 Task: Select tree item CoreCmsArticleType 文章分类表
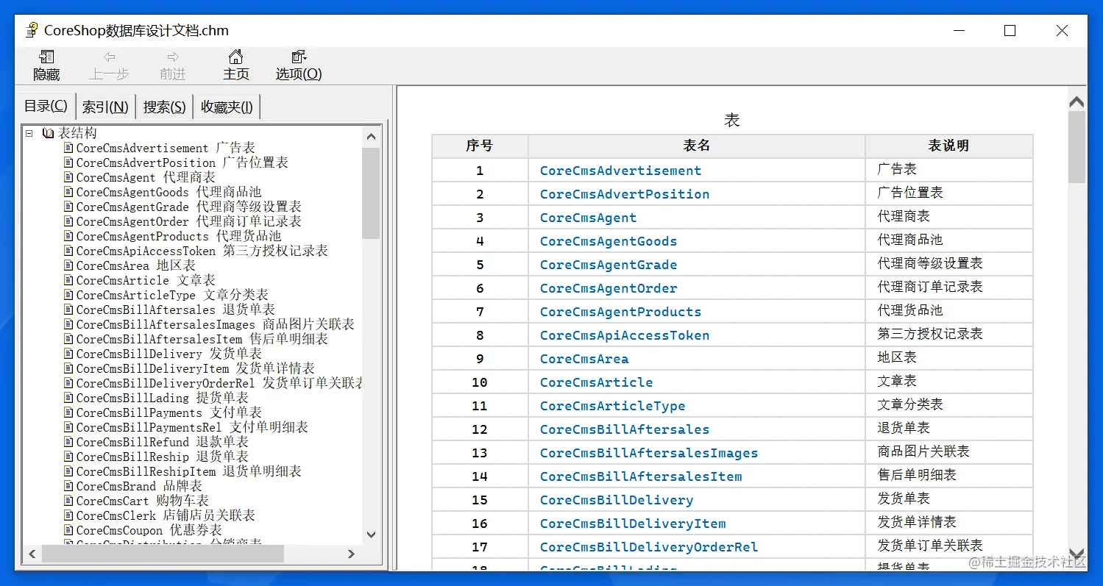pos(172,295)
